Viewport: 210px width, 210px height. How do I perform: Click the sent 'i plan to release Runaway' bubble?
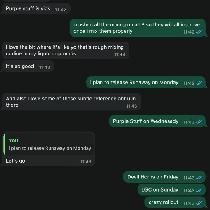coord(146,82)
